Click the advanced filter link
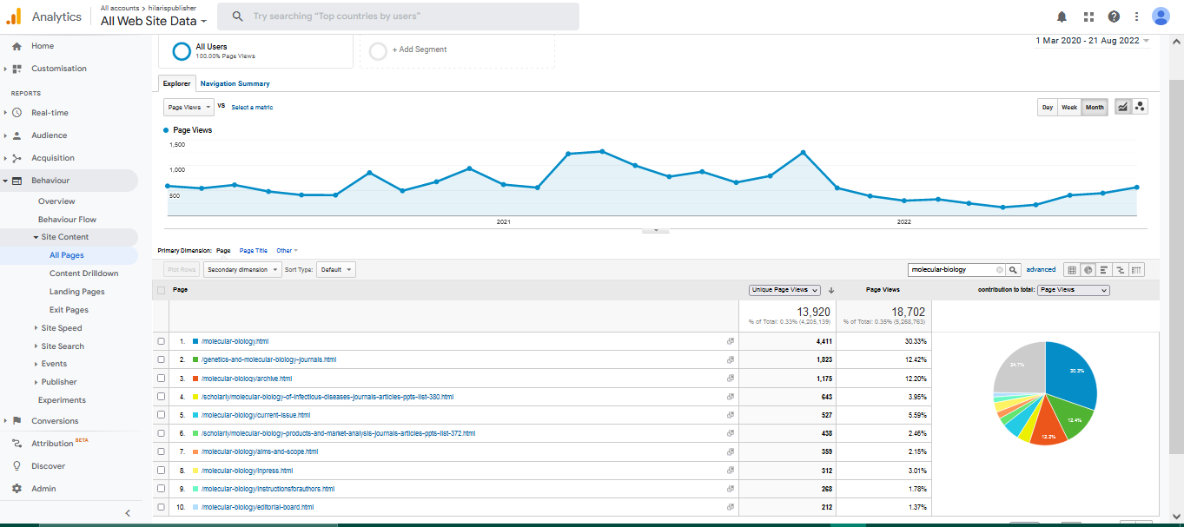This screenshot has height=527, width=1184. point(1041,270)
